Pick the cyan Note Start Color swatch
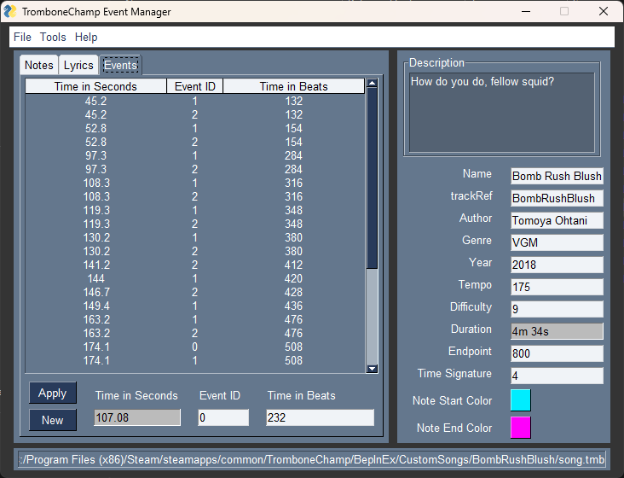The image size is (624, 478). click(x=521, y=400)
